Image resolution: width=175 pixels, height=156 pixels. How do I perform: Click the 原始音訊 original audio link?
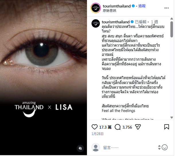[110, 11]
